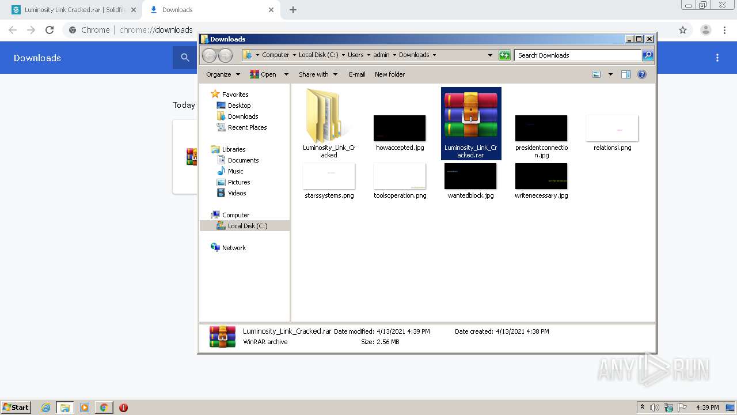Click Chrome taskbar icon

pyautogui.click(x=104, y=408)
